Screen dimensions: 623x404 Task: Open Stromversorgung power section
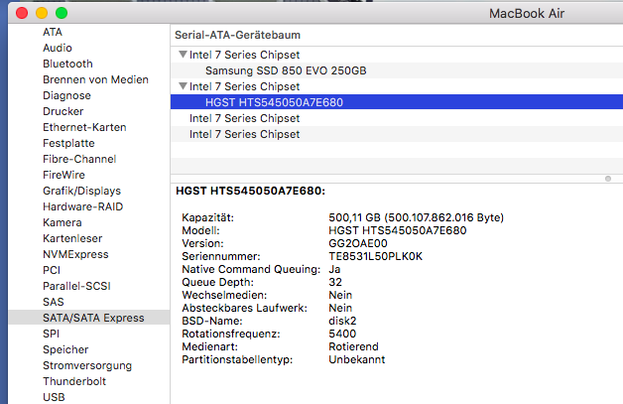[87, 365]
